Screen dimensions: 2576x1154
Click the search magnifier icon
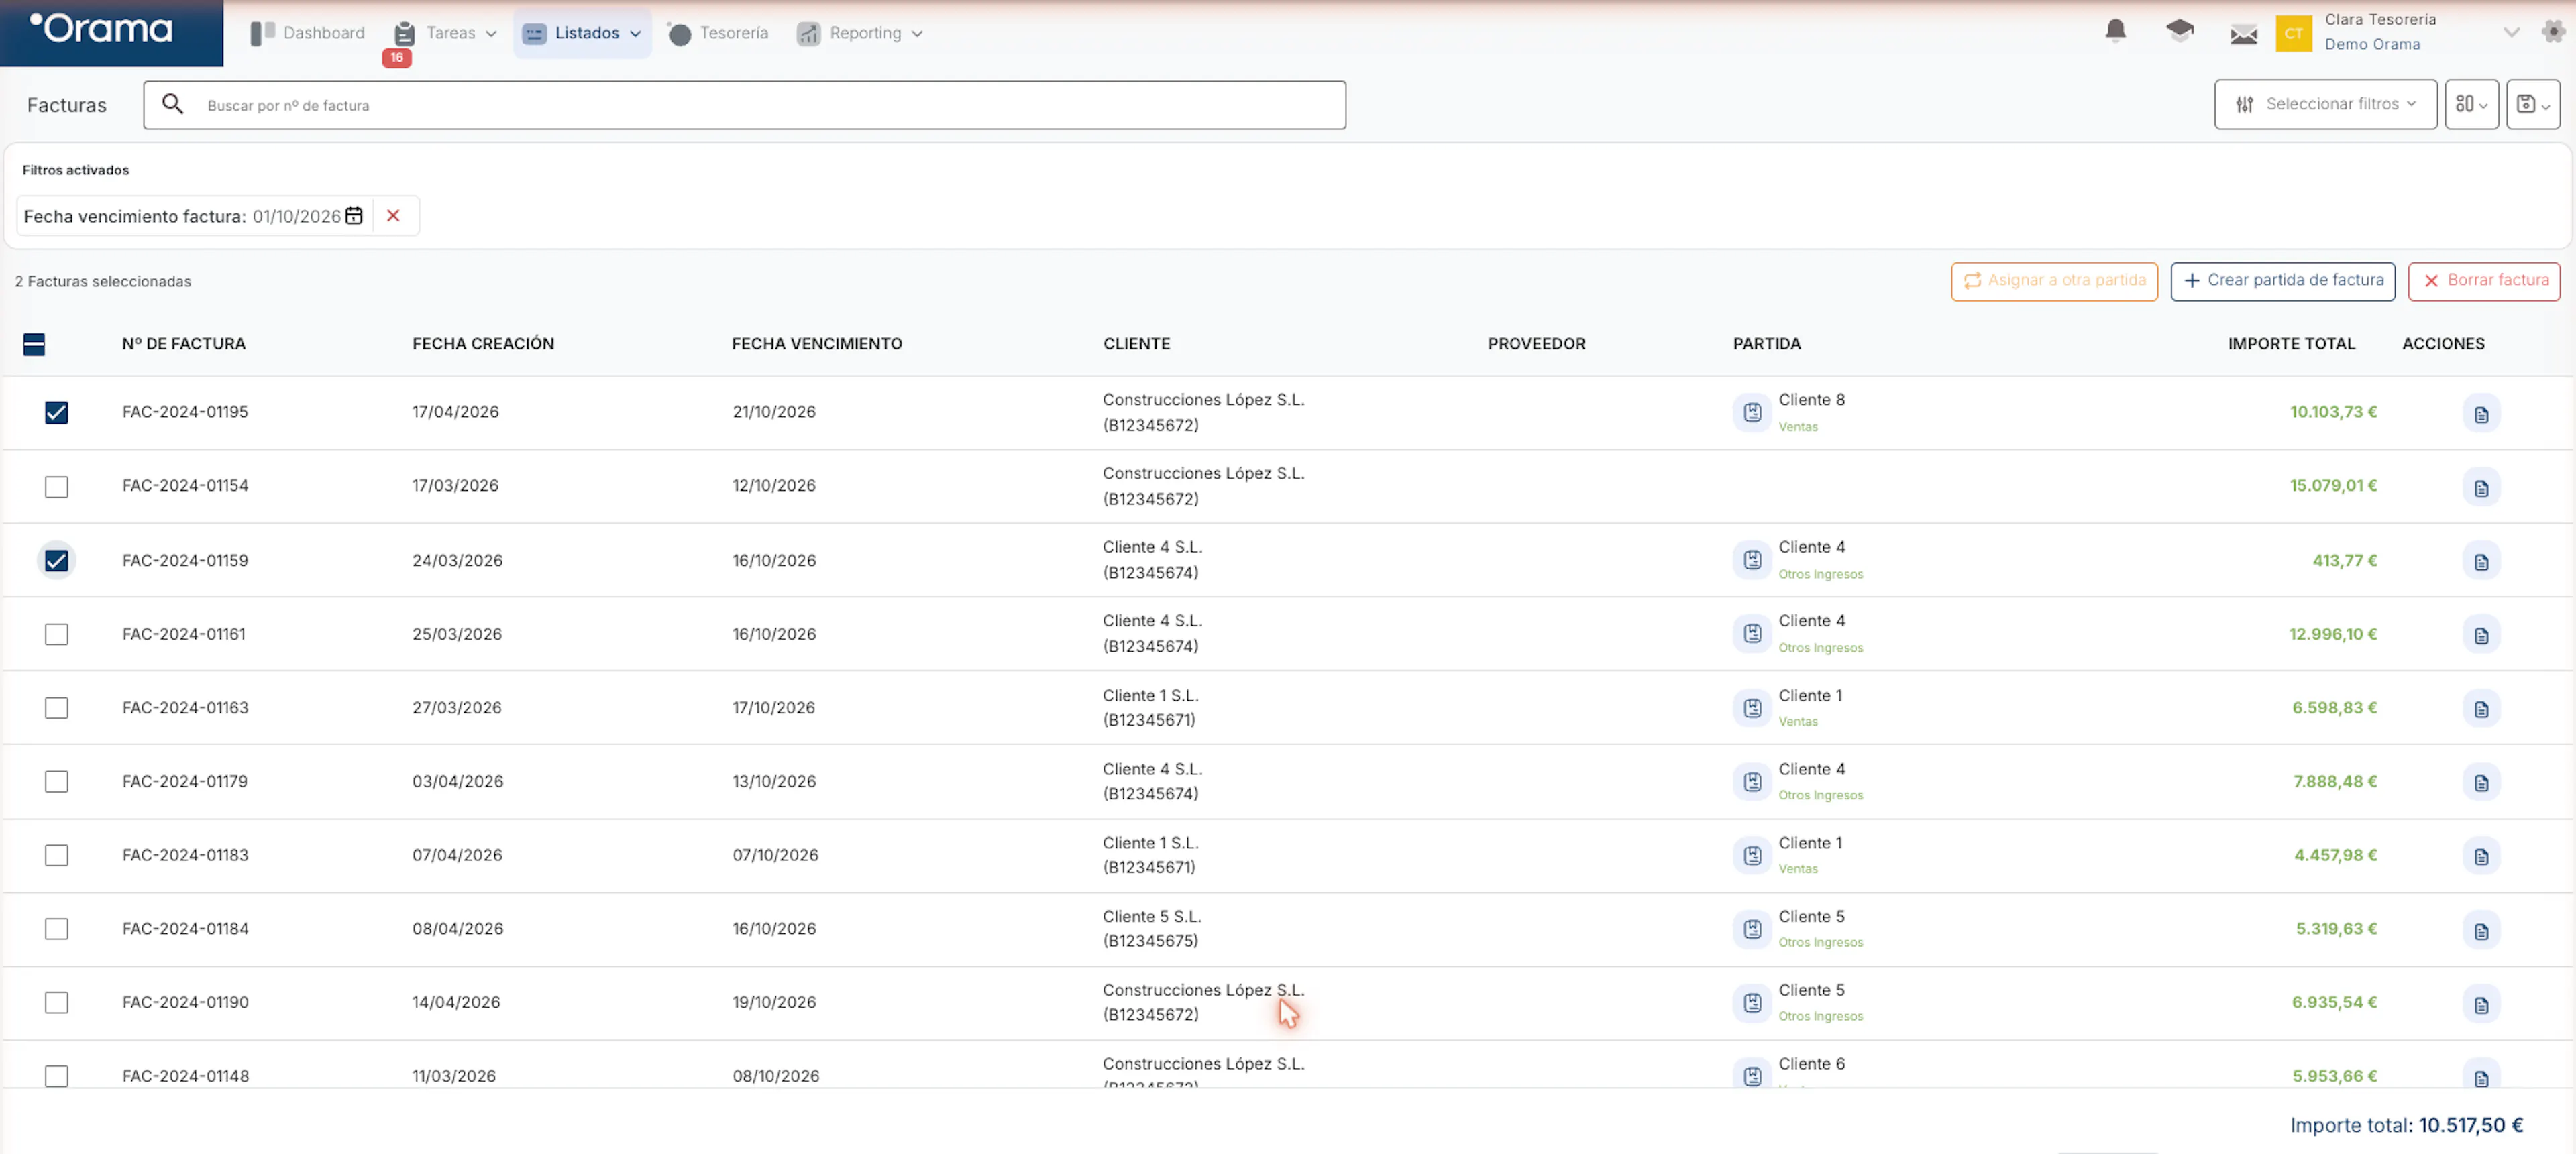[173, 104]
